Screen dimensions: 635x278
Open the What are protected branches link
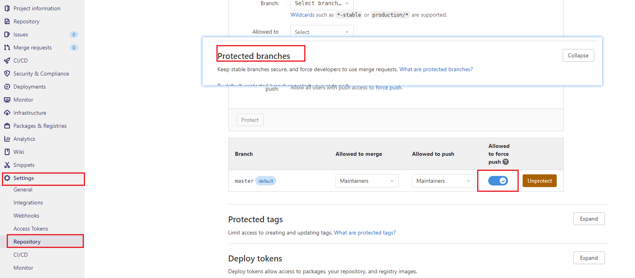point(436,69)
